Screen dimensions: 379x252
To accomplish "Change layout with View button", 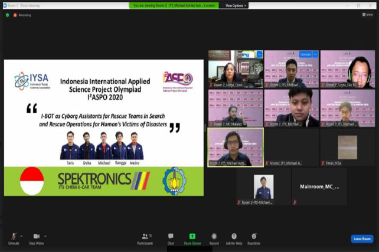I will 367,15.
